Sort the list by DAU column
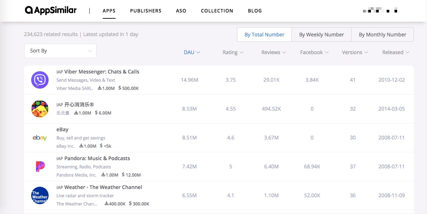The image size is (427, 214). pyautogui.click(x=192, y=52)
